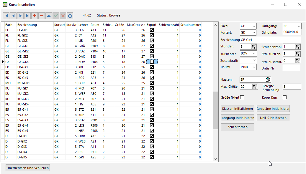This screenshot has width=306, height=174.
Task: Click the Zeilen färben button
Action: pyautogui.click(x=238, y=127)
